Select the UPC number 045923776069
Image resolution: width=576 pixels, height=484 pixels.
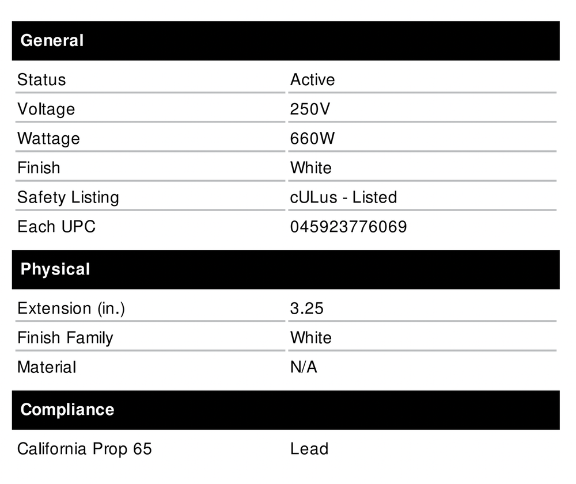coord(348,227)
